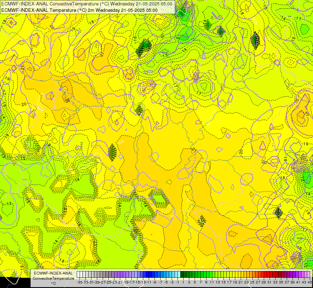Viewport: 313px width, 288px height.
Task: Click legend scale value -27
Action: click(x=103, y=282)
